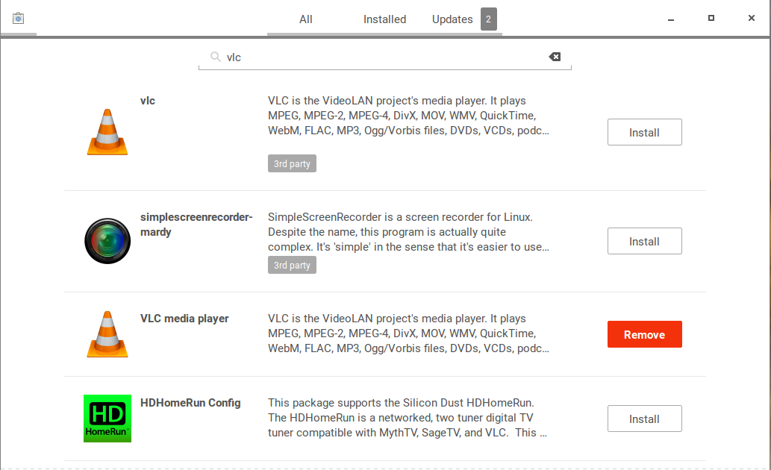Click the VLC media player cone icon
The height and width of the screenshot is (470, 771).
(x=107, y=334)
